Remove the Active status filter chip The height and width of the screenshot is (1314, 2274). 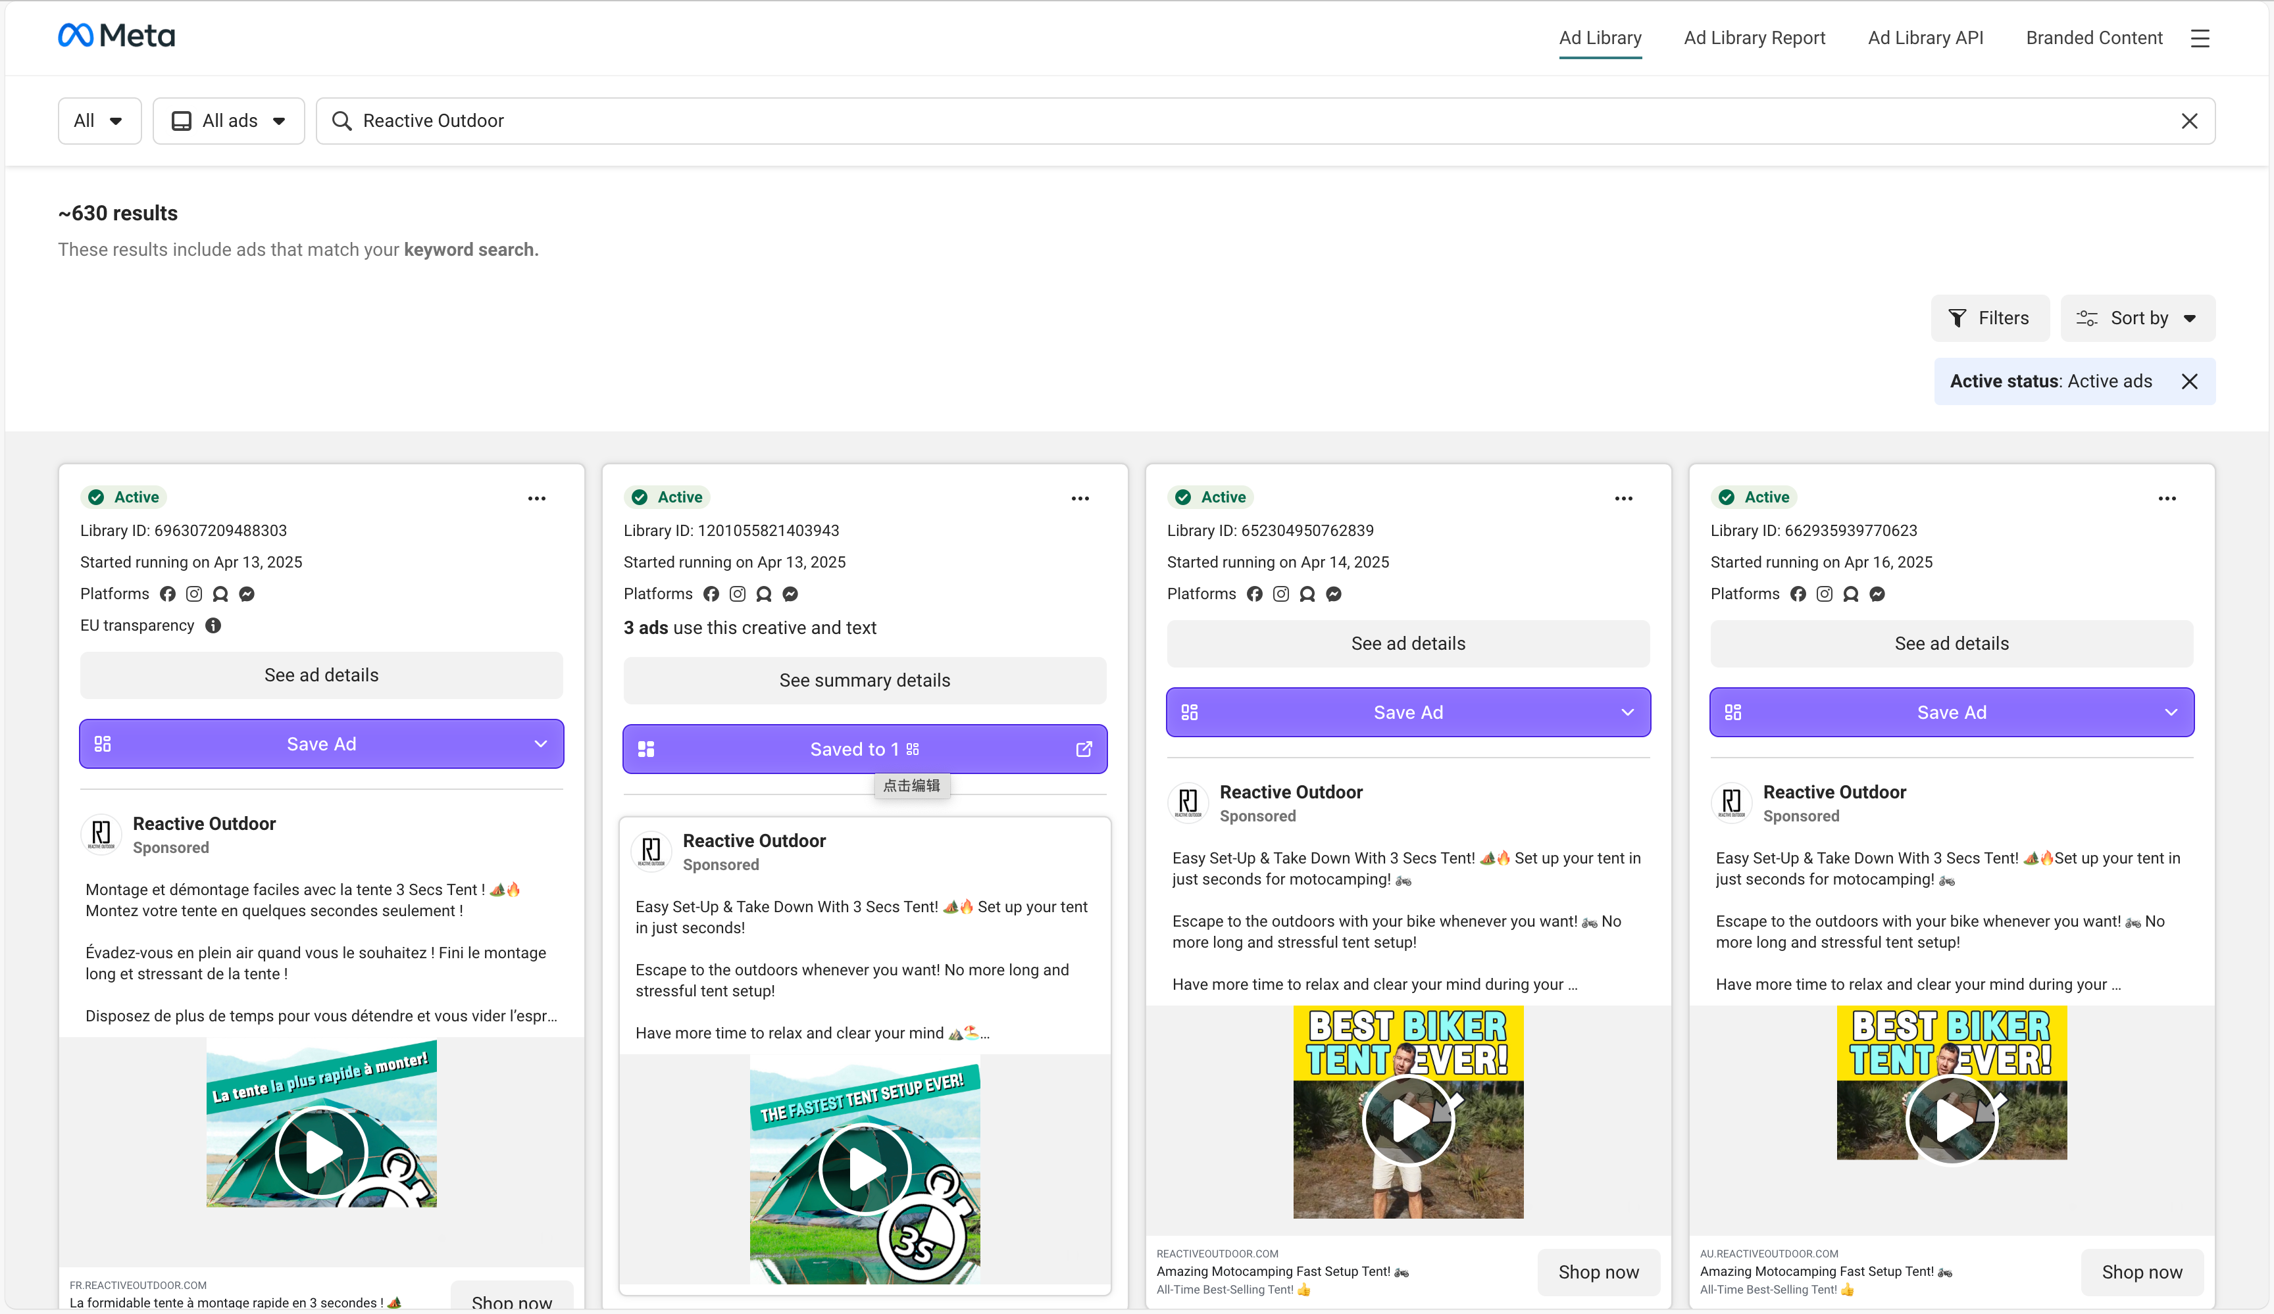point(2189,381)
